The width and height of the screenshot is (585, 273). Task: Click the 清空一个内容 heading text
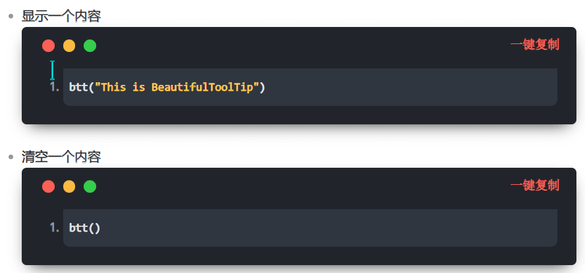coord(61,157)
